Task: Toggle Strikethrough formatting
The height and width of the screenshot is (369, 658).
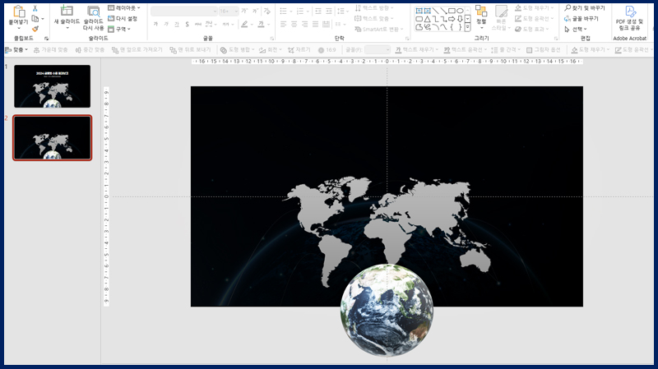Action: click(x=198, y=25)
